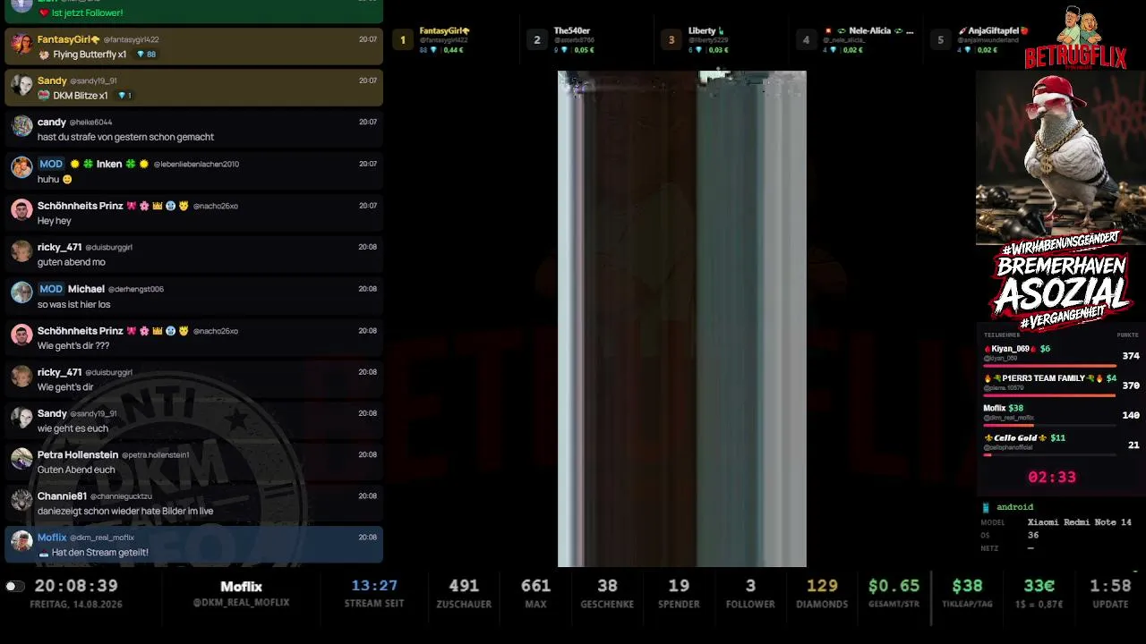Click the diamond badge showing 88

[x=146, y=55]
